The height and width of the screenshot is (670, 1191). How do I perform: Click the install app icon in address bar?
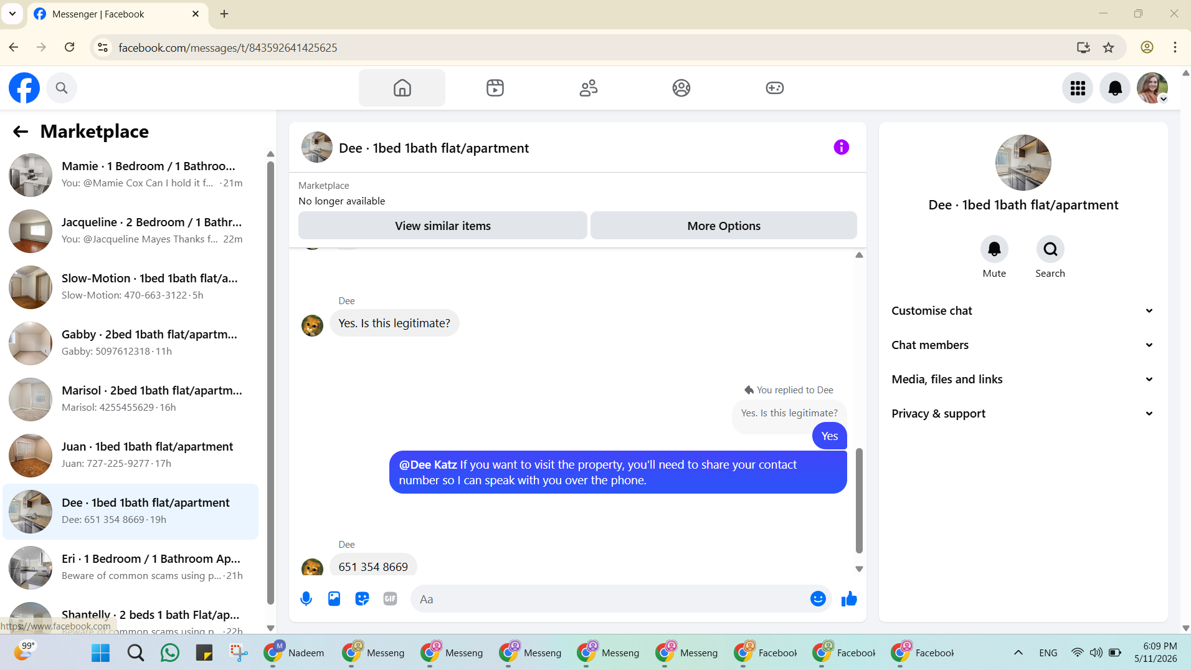coord(1083,47)
